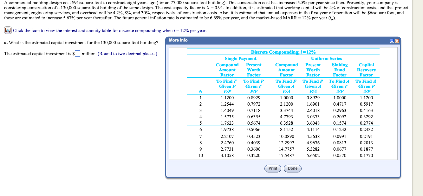Click F/A value 14.7757 in row 9
The height and width of the screenshot is (196, 423).
[x=286, y=149]
